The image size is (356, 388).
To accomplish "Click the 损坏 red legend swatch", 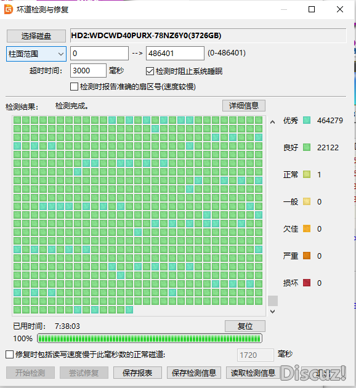I will (307, 283).
